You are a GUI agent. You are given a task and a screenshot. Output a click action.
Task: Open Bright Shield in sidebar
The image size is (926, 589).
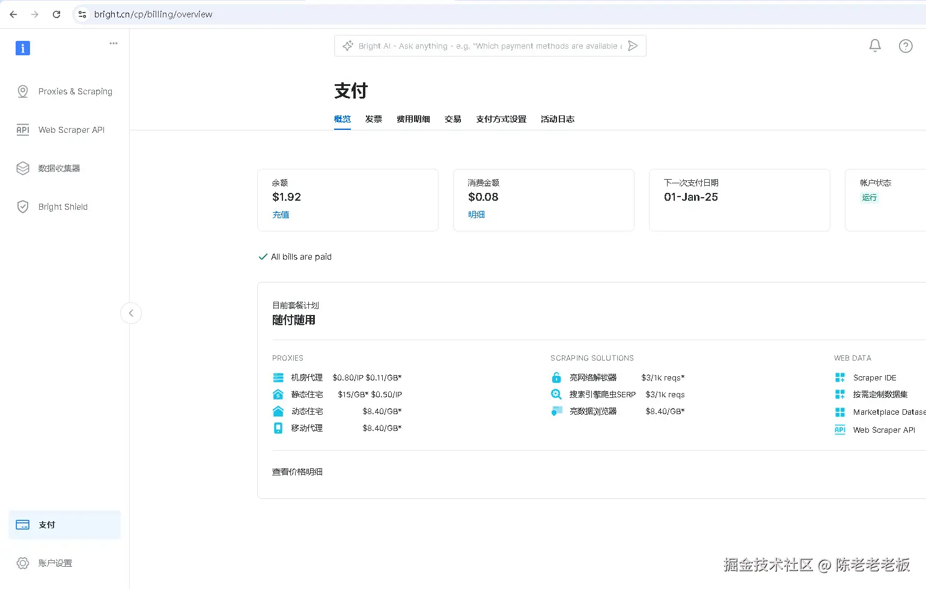pyautogui.click(x=64, y=207)
